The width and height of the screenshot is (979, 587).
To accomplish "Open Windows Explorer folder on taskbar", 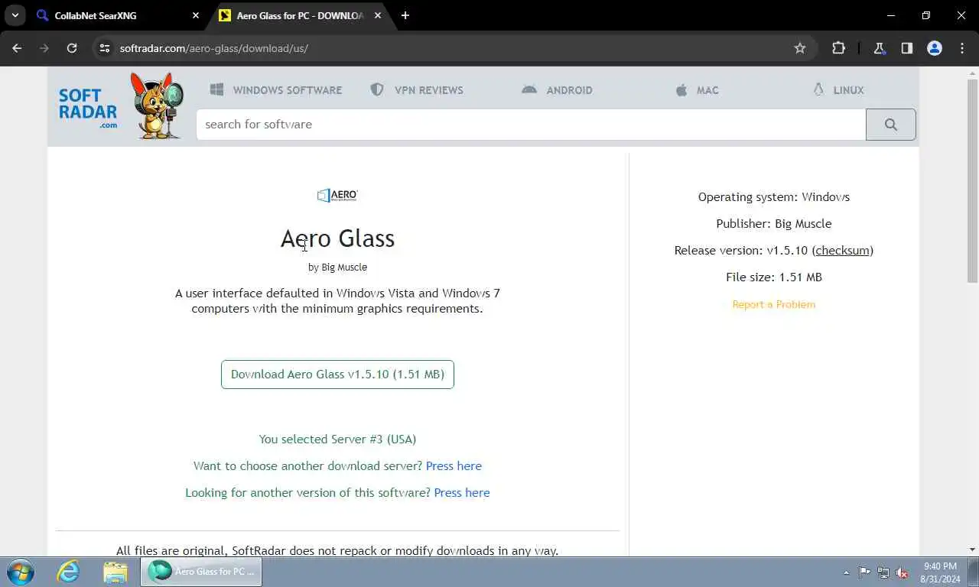I will [115, 572].
